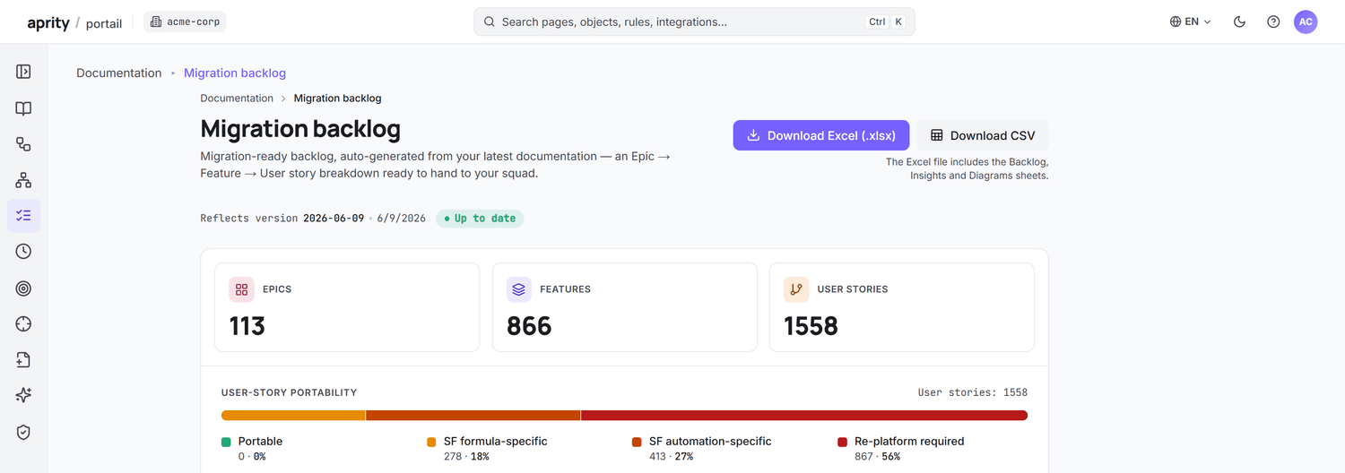Click the Epics grid icon
The image size is (1345, 473).
241,289
